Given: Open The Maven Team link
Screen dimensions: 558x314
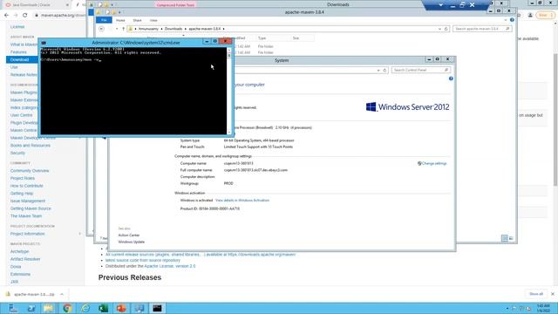Looking at the screenshot, I should point(26,216).
